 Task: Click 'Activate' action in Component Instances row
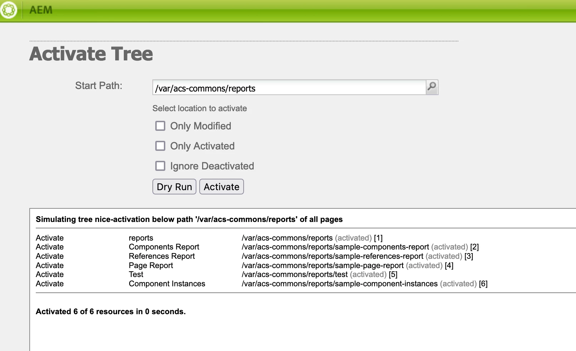pos(50,284)
